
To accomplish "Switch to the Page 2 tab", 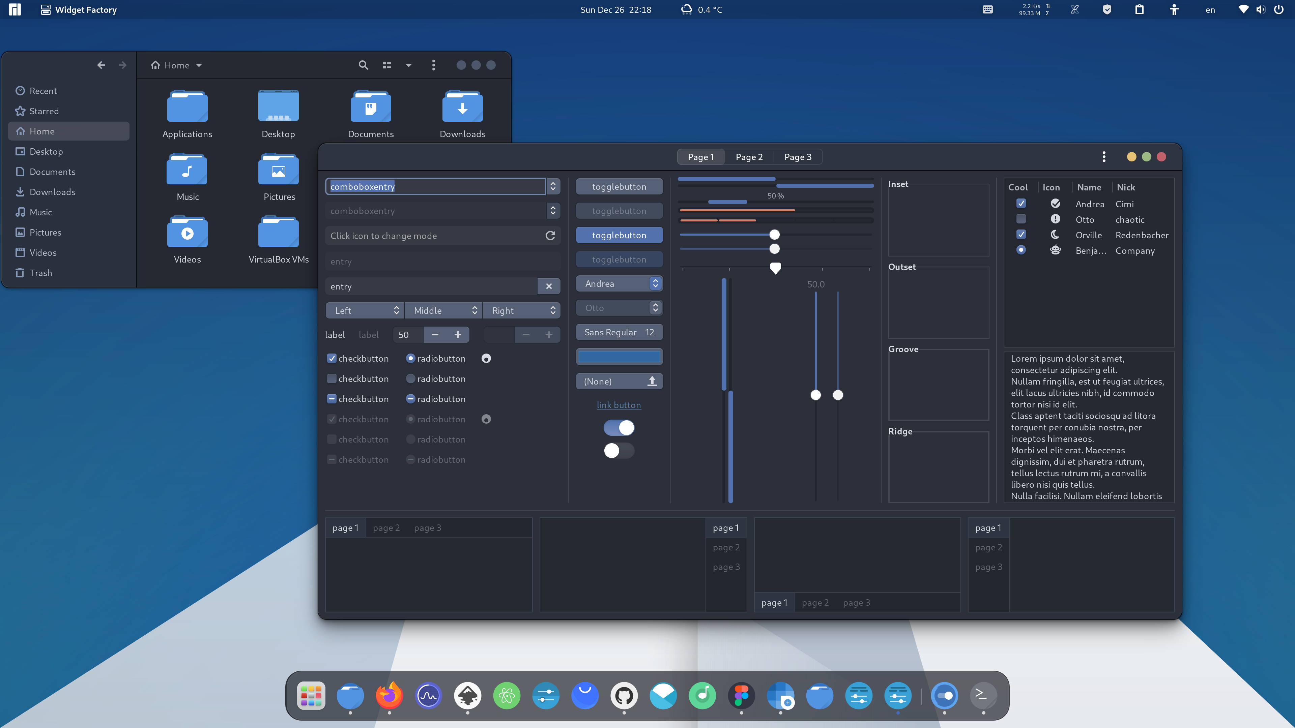I will [749, 156].
